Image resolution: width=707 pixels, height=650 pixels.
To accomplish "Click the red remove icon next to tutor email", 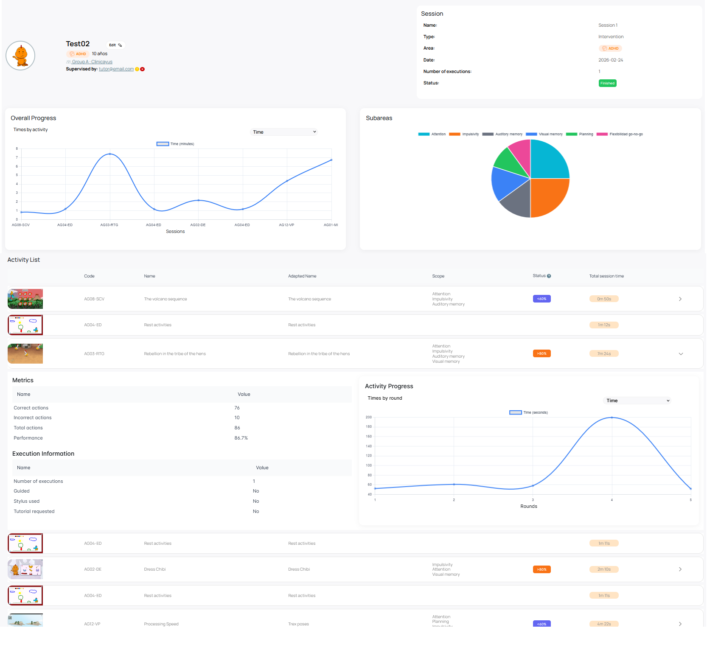I will point(143,69).
